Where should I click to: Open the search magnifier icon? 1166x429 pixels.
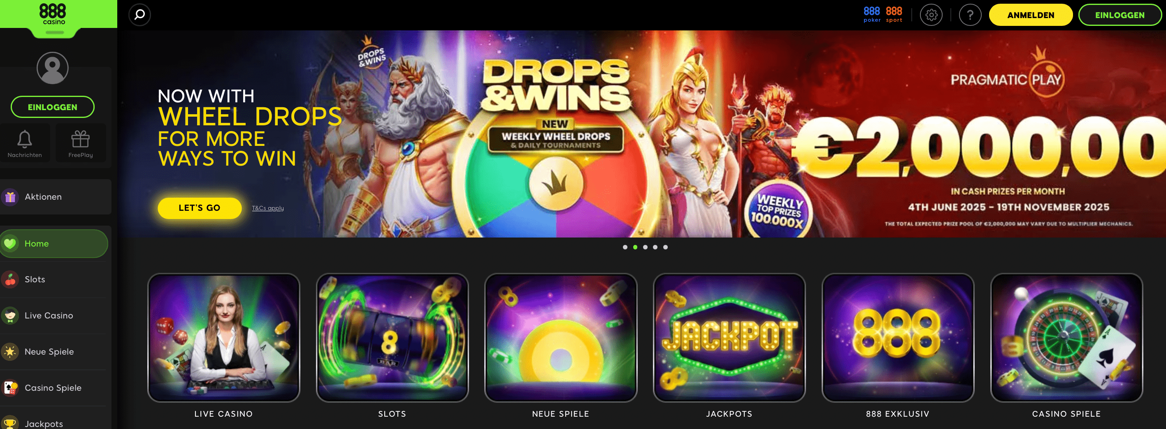pos(139,15)
